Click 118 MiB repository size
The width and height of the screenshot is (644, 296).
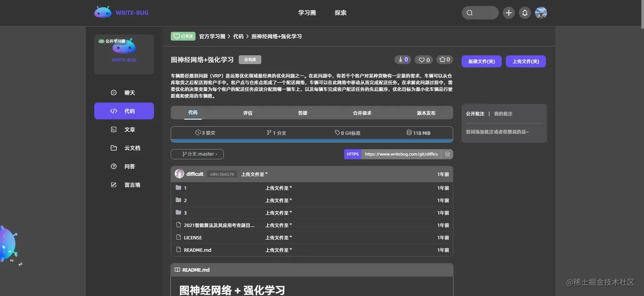(419, 133)
